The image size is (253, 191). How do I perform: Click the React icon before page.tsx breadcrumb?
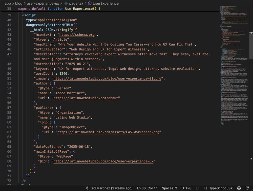point(66,3)
